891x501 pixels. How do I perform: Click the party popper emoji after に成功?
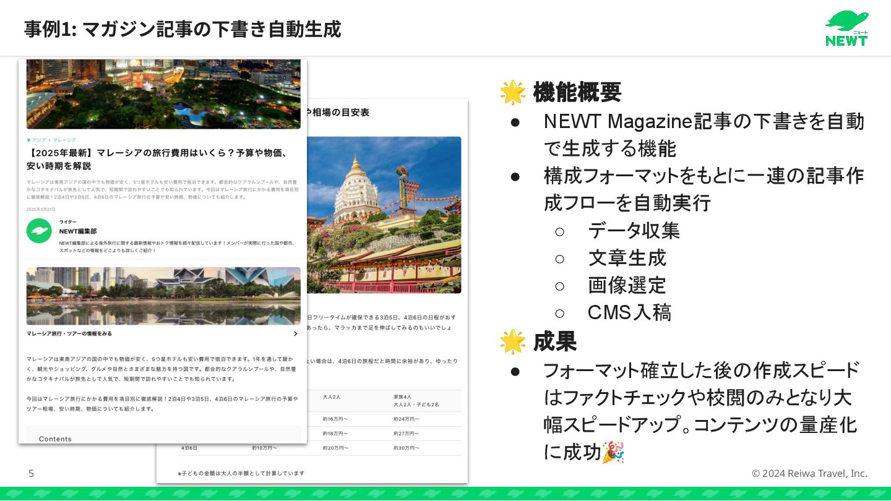coord(613,452)
